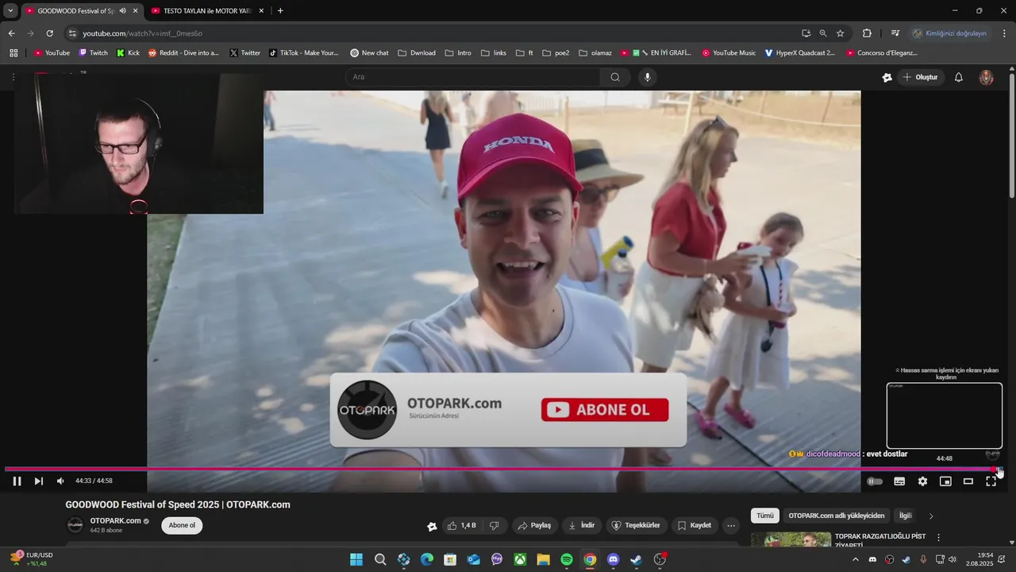Open the Twitch bookmark
1016x572 pixels.
point(94,53)
